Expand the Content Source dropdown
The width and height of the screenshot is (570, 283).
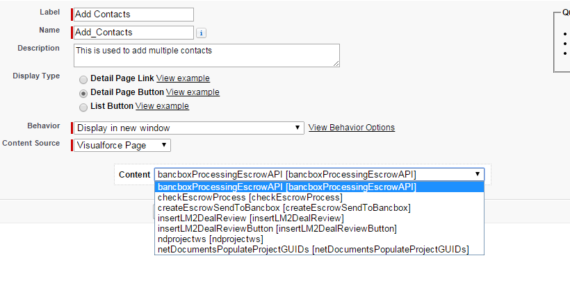[x=122, y=145]
